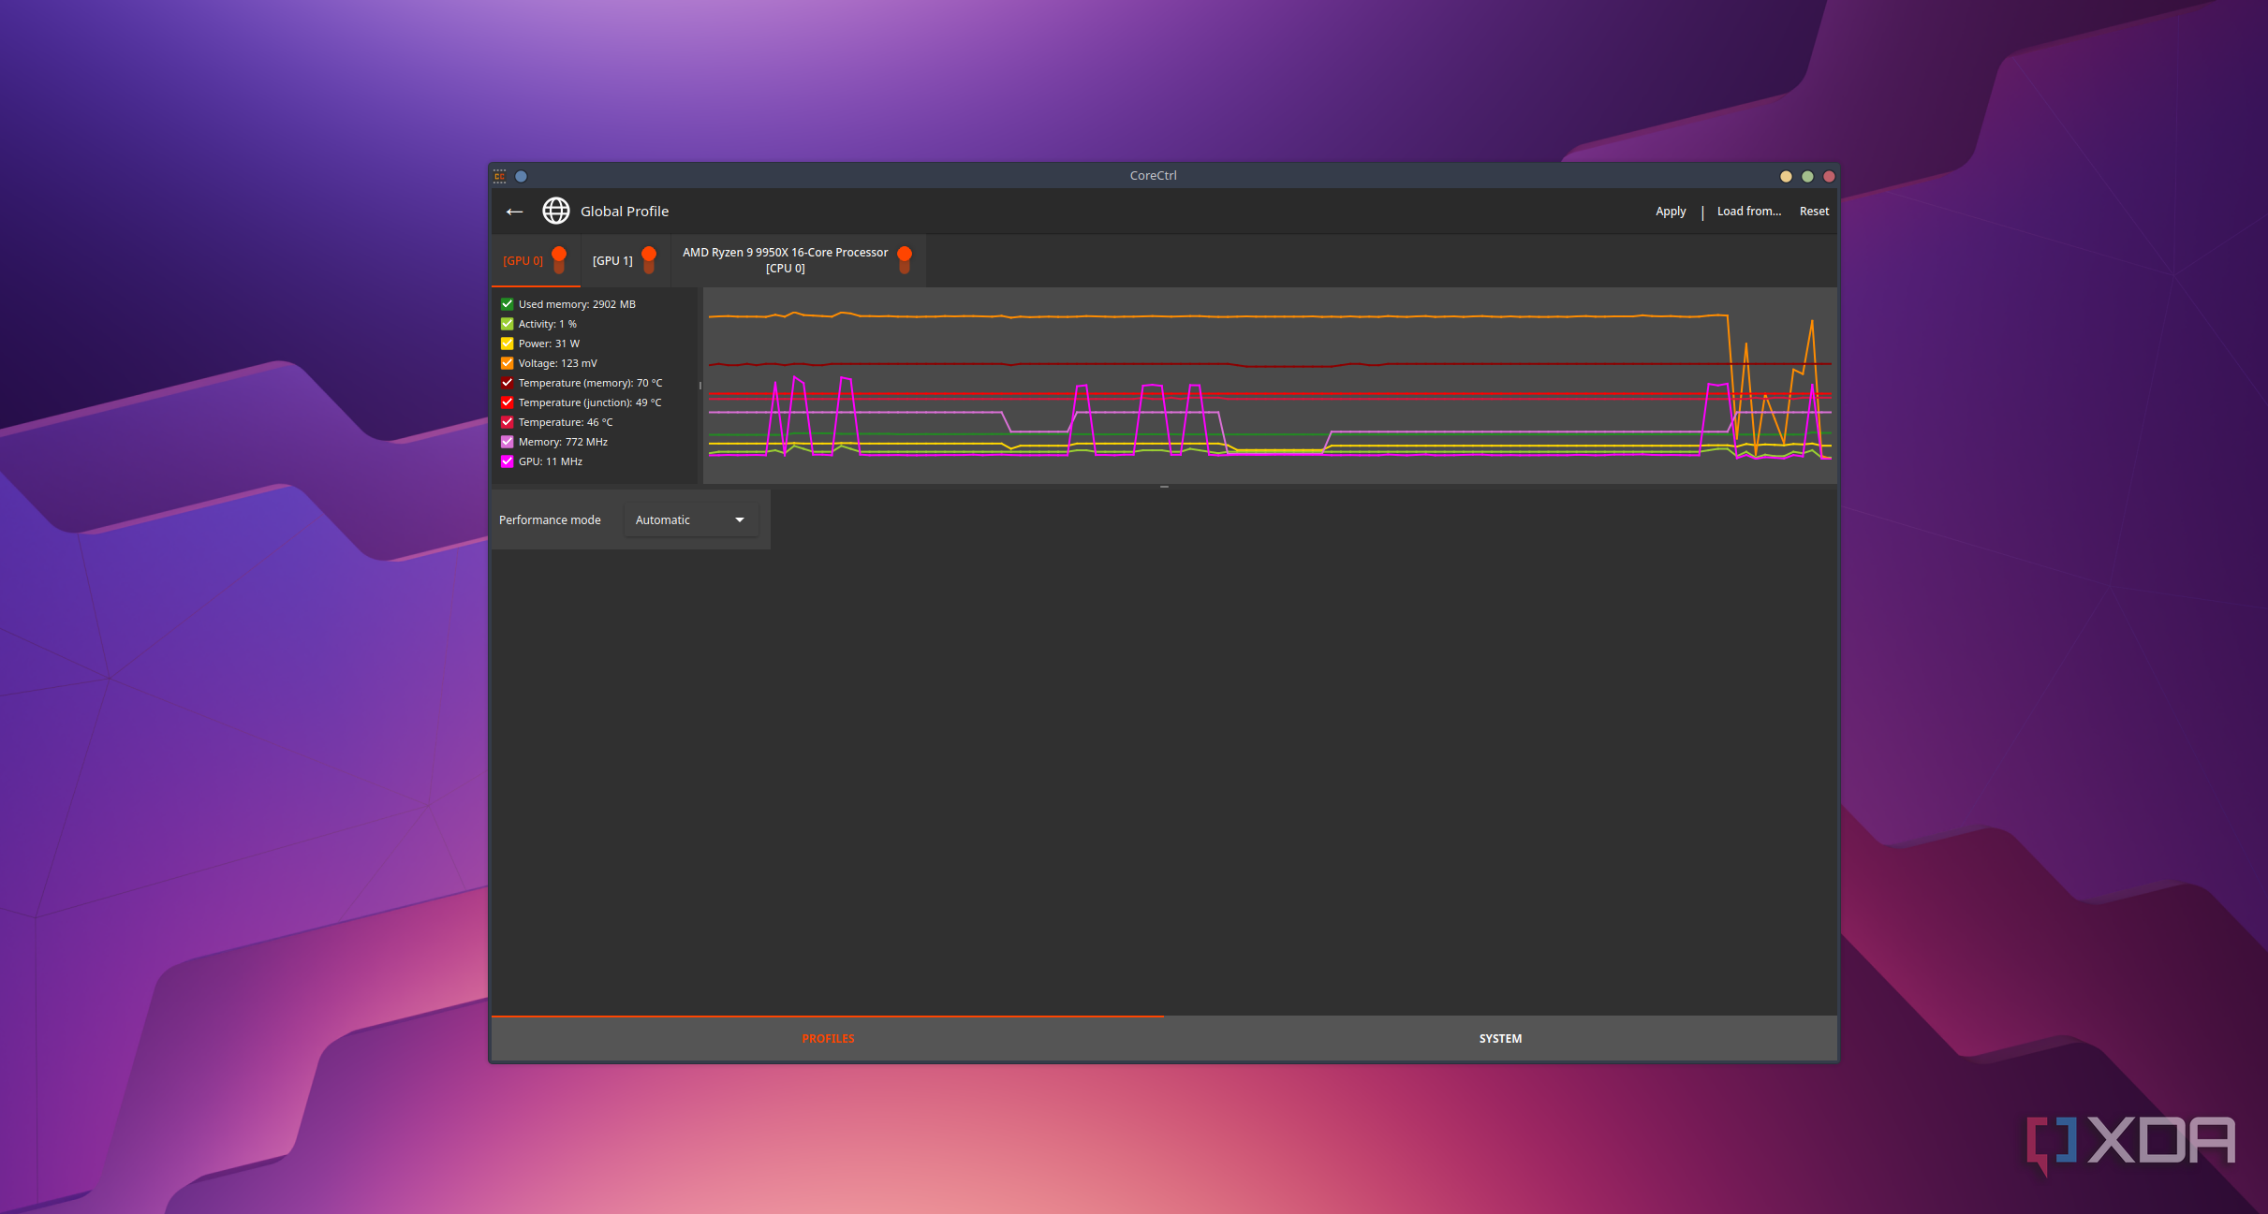Uncheck the GPU 11 MHz checkbox
This screenshot has width=2268, height=1214.
(508, 461)
